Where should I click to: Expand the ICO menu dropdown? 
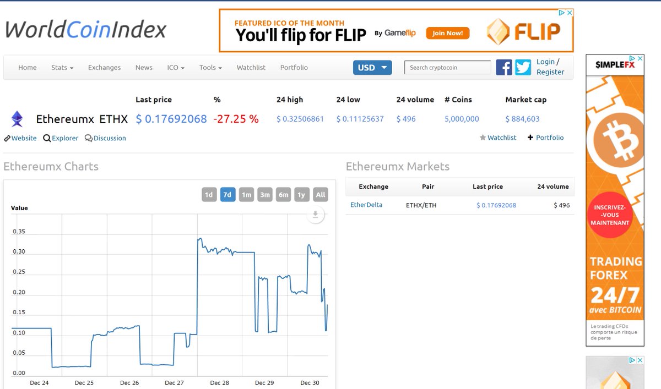point(176,67)
